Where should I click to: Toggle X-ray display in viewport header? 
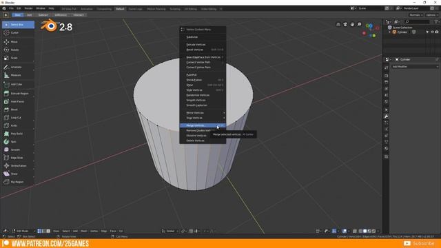355,231
